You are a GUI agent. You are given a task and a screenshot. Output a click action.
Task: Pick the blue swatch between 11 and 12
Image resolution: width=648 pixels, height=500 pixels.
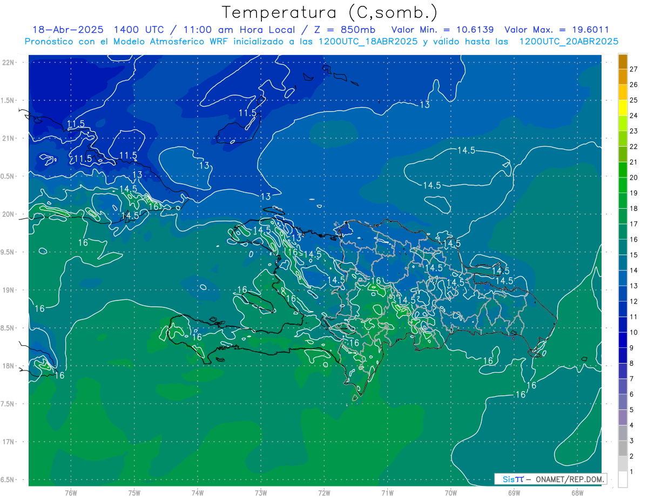tap(623, 309)
